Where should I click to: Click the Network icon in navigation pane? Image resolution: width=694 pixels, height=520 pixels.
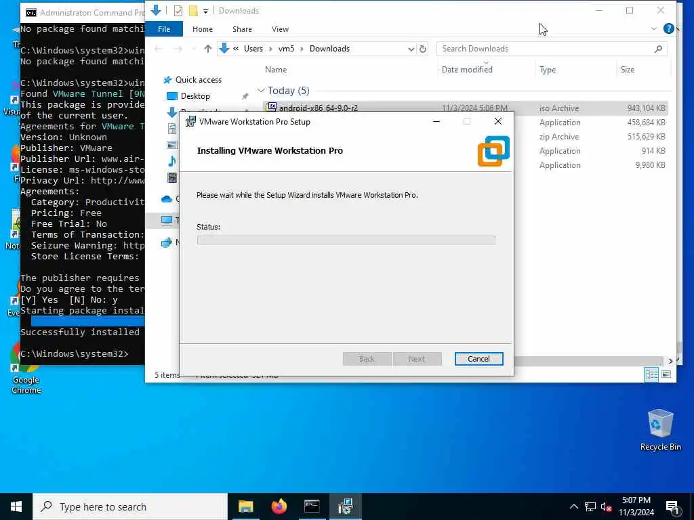tap(167, 242)
